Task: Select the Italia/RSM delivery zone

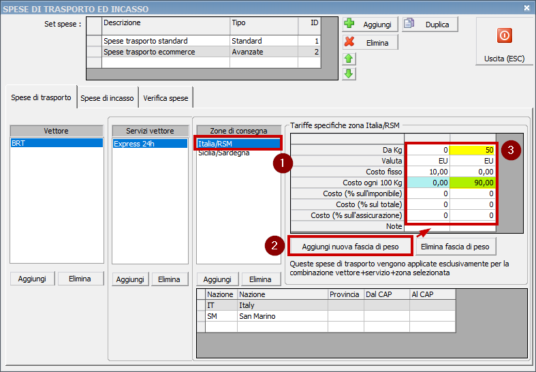Action: pyautogui.click(x=238, y=144)
